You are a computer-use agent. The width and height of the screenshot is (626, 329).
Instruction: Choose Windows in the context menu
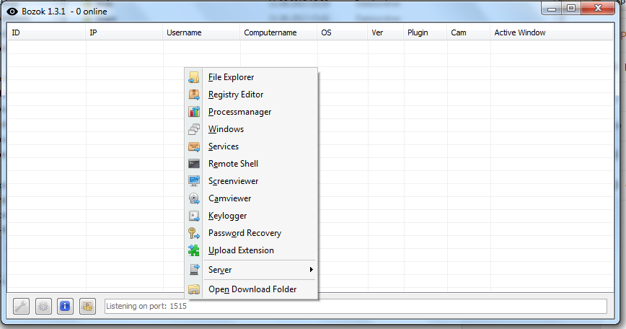226,129
